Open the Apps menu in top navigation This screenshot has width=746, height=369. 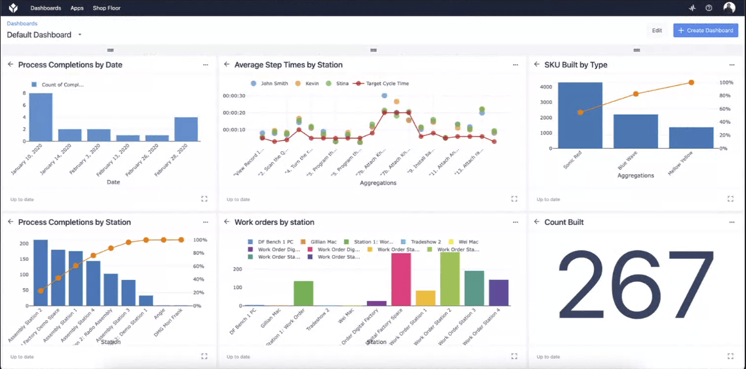click(x=77, y=8)
